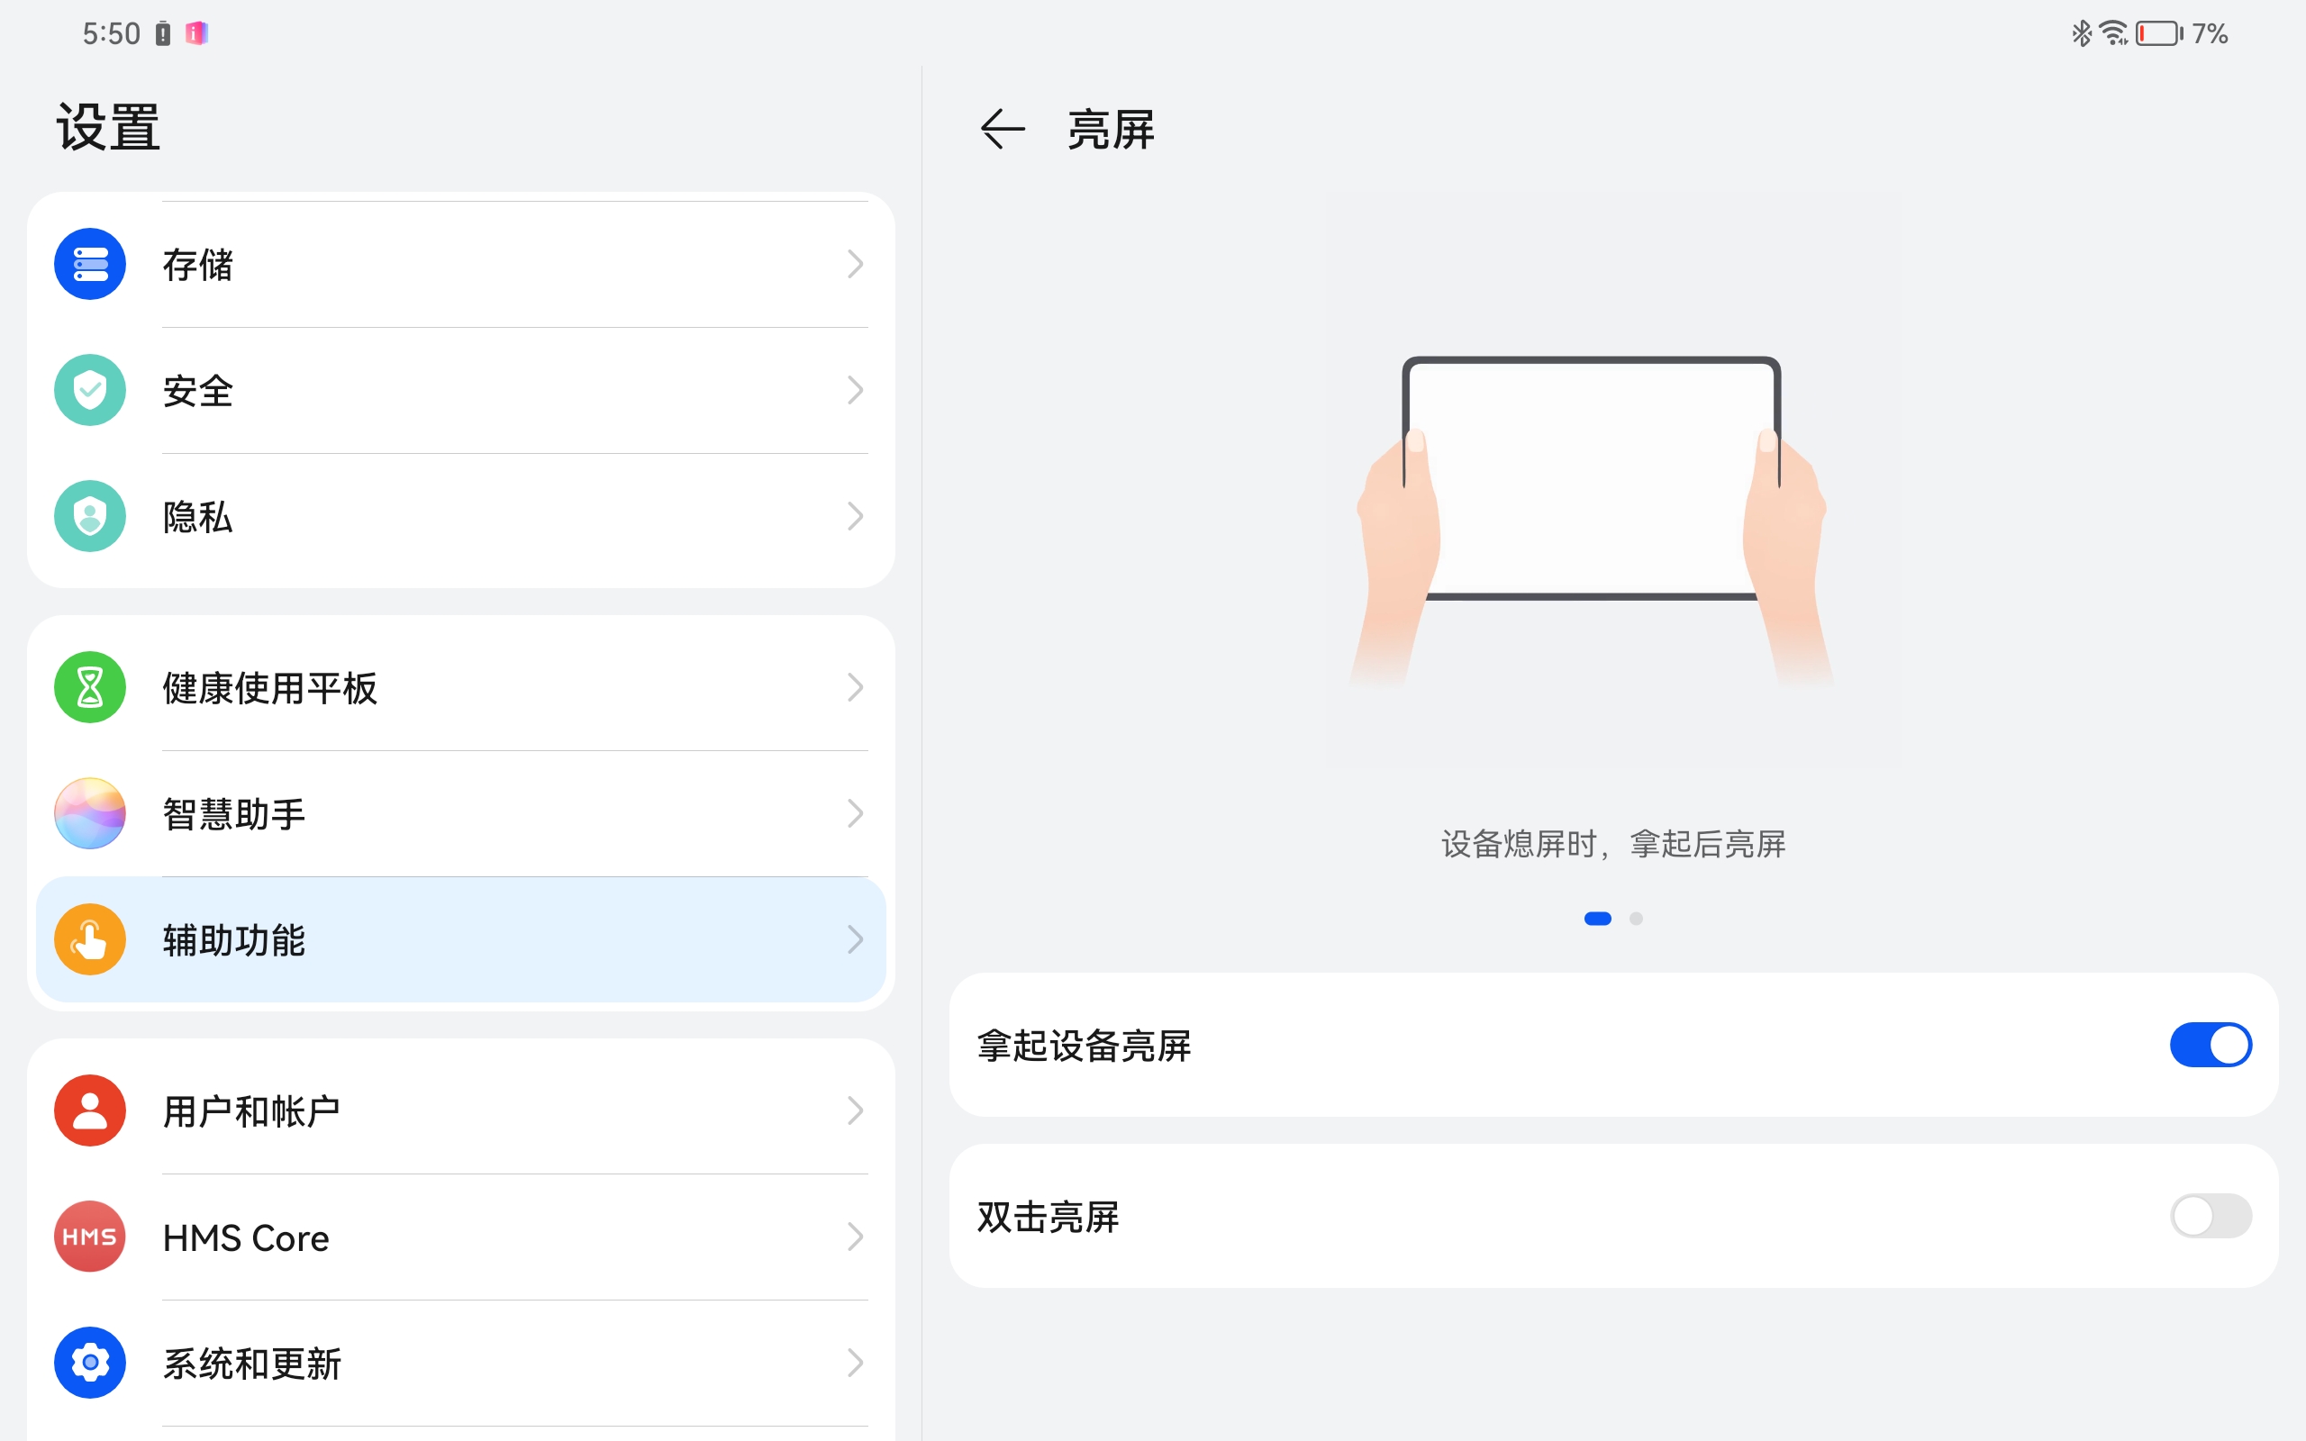This screenshot has height=1441, width=2306.
Task: Select the 健康使用平板 label
Action: (x=269, y=688)
